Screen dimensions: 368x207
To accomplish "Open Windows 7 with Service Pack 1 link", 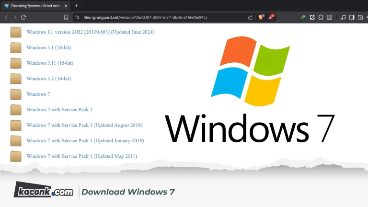I will 59,110.
